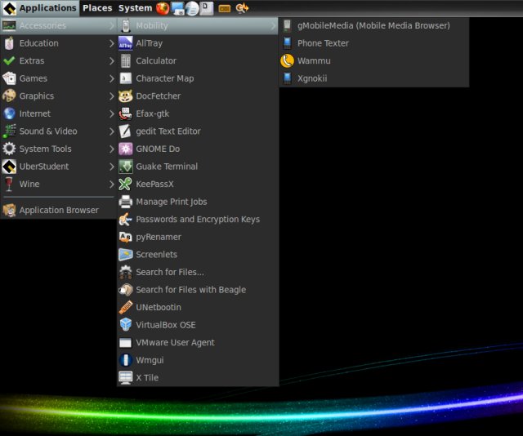
Task: Launch UNetbootin via its USB icon
Action: point(125,307)
